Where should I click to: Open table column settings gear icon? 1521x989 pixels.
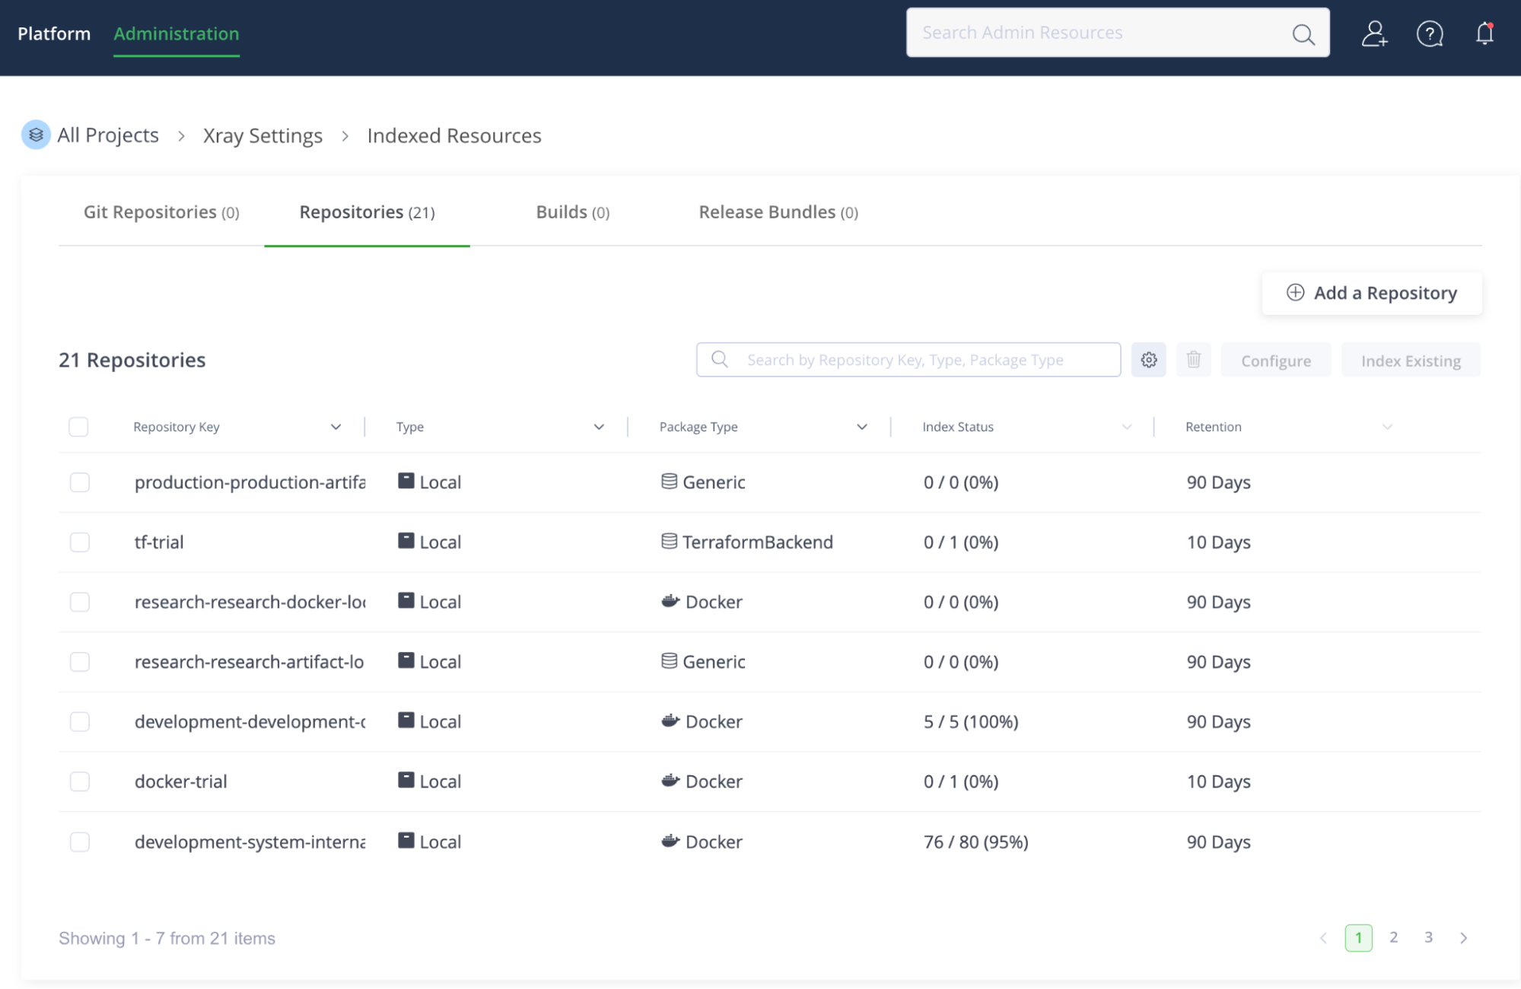1149,360
